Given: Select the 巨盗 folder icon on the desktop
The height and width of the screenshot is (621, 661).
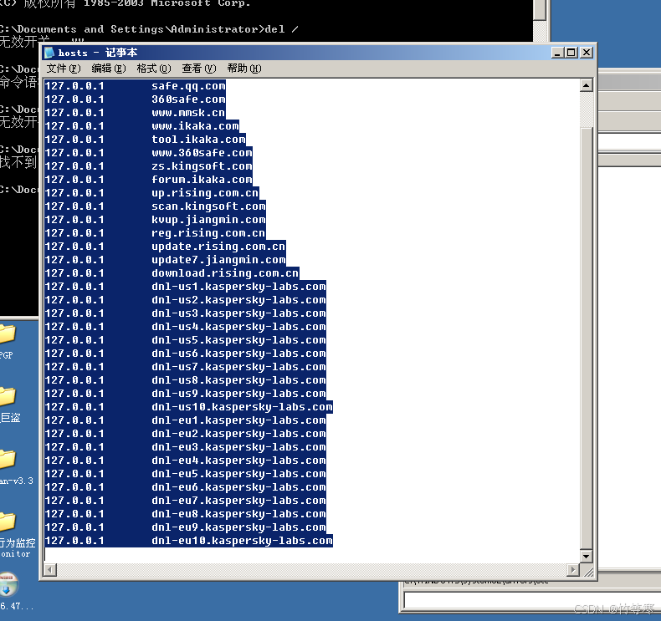Looking at the screenshot, I should (7, 396).
